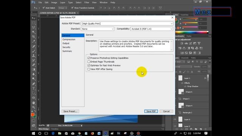Open Layers panel flyout menu
The width and height of the screenshot is (242, 136).
(210, 58)
